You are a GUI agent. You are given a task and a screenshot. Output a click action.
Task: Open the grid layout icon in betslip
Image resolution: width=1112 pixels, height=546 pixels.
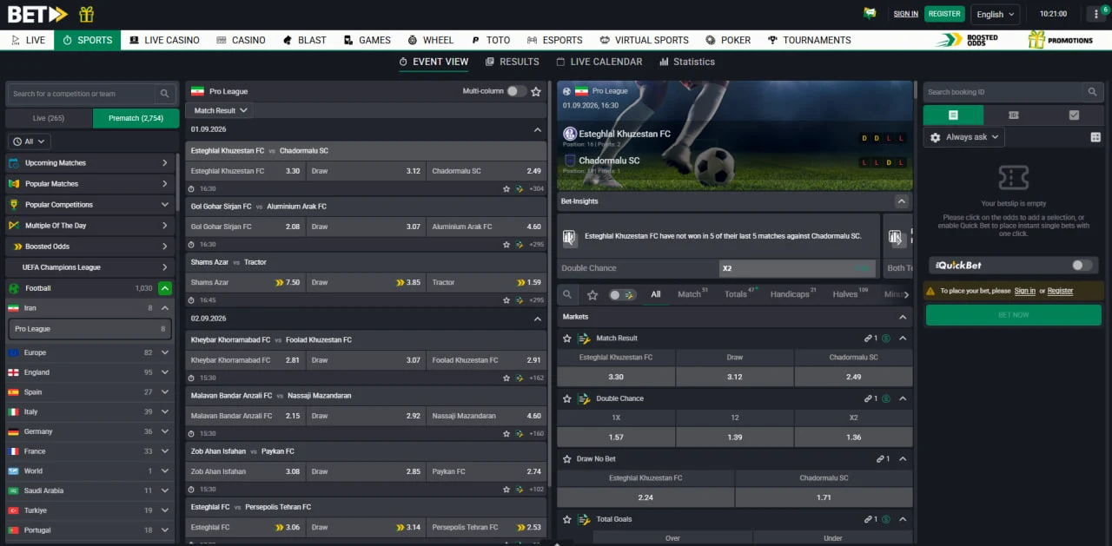(x=1095, y=137)
